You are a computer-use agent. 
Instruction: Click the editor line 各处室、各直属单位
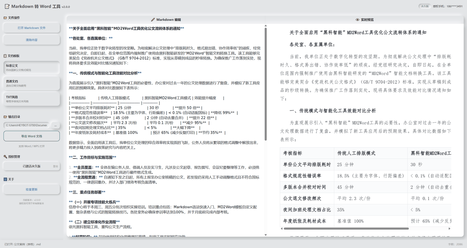(91, 38)
